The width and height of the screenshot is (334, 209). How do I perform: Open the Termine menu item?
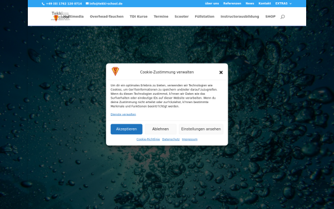tap(161, 16)
